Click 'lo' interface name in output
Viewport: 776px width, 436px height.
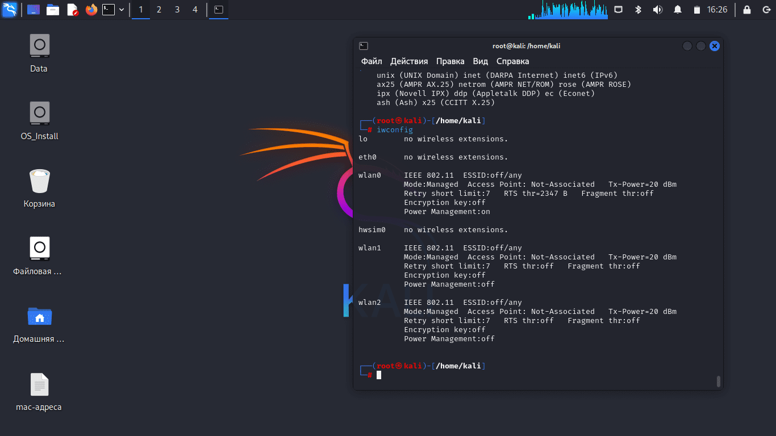tap(363, 139)
